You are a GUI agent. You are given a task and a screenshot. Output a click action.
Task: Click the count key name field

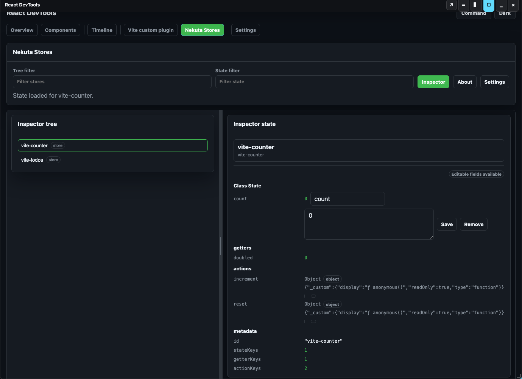pyautogui.click(x=347, y=199)
